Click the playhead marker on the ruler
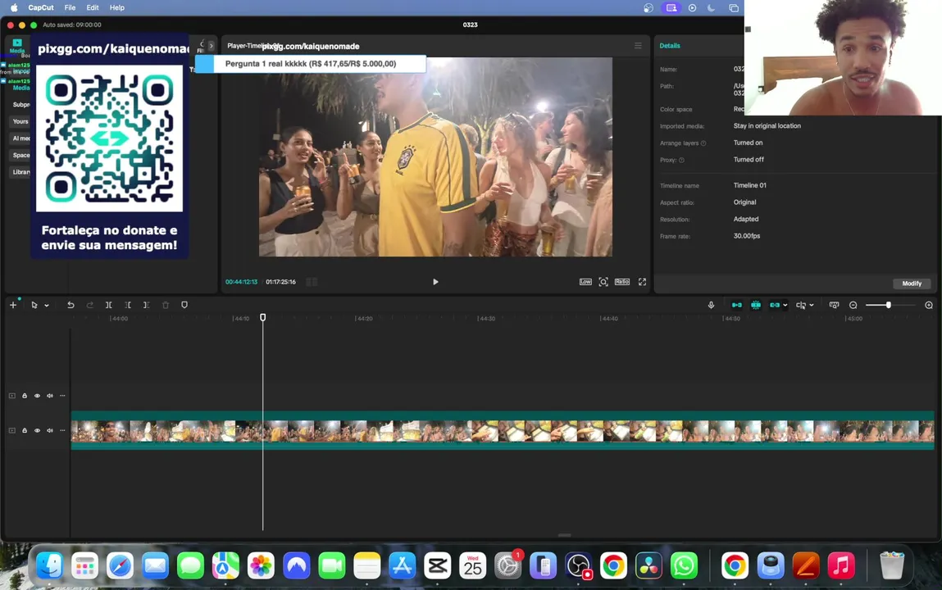 (x=262, y=317)
